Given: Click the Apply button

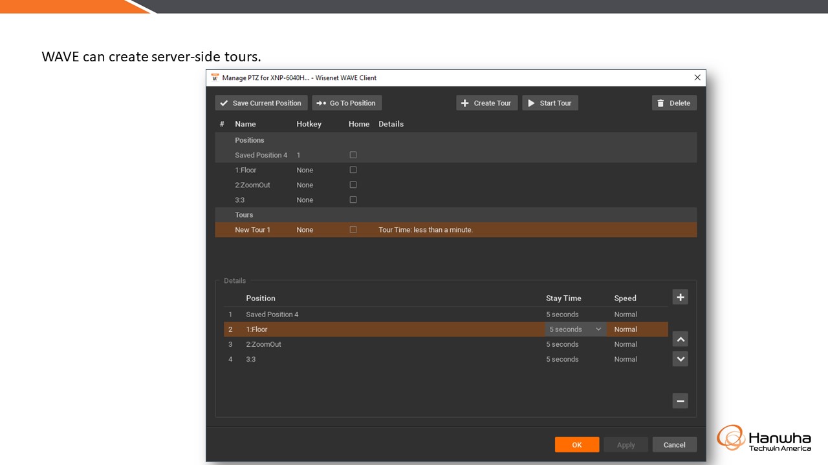Looking at the screenshot, I should coord(626,444).
